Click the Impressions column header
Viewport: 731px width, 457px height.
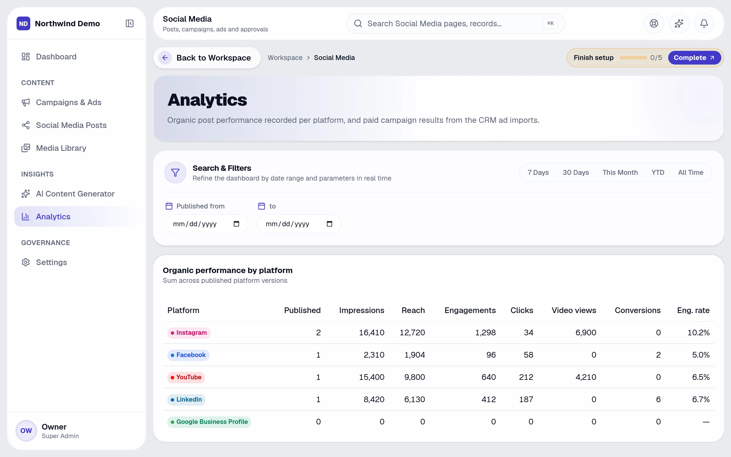pyautogui.click(x=362, y=310)
